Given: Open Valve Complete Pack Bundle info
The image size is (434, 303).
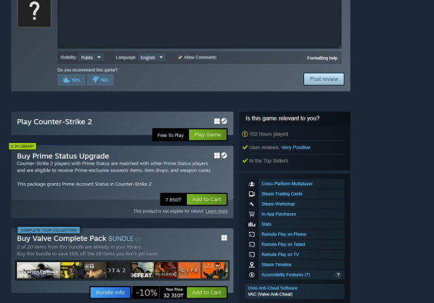Looking at the screenshot, I should click(x=110, y=292).
